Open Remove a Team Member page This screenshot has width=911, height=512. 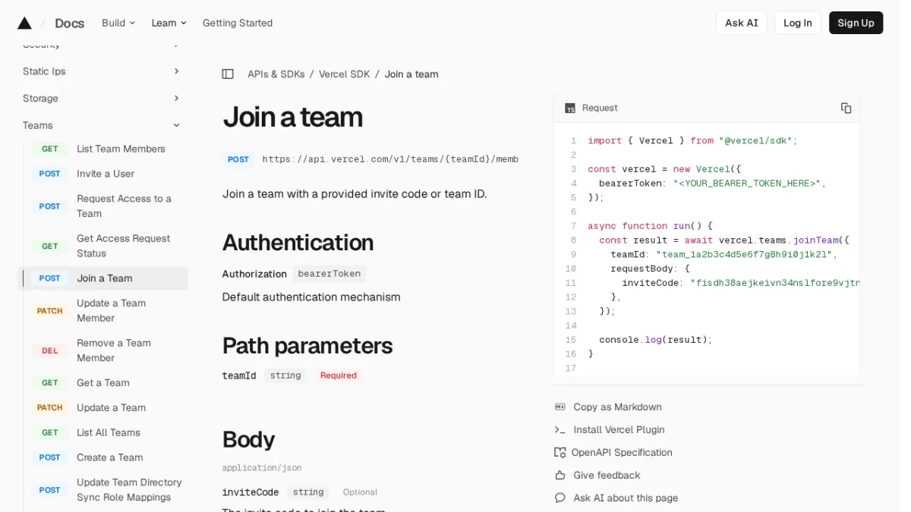tap(114, 351)
